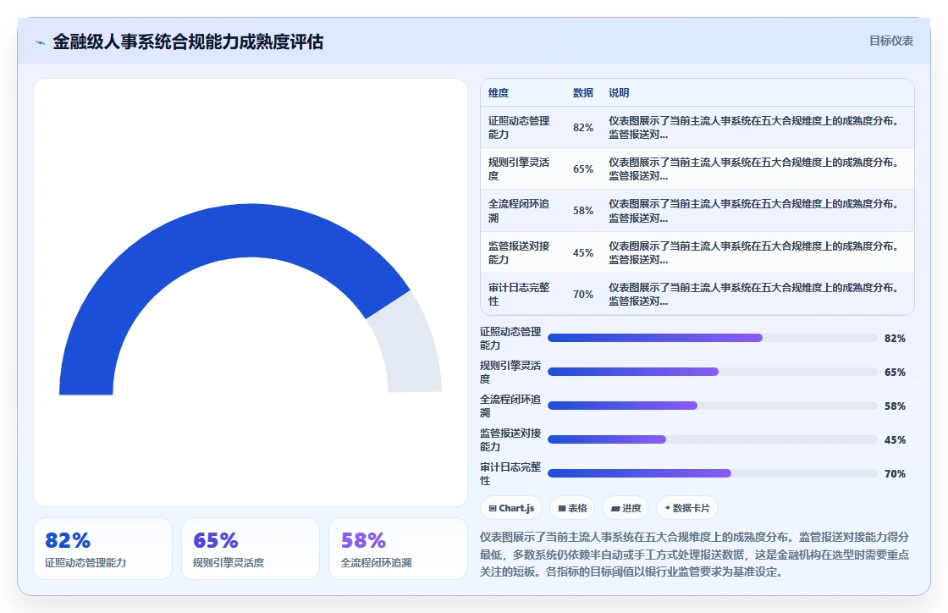
Task: Click the 全流程闭环追溯 58% progress bar
Action: click(712, 406)
